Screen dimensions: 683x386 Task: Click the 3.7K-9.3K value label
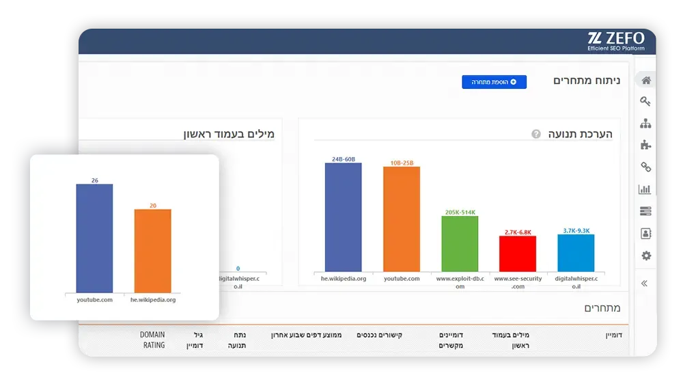click(576, 231)
